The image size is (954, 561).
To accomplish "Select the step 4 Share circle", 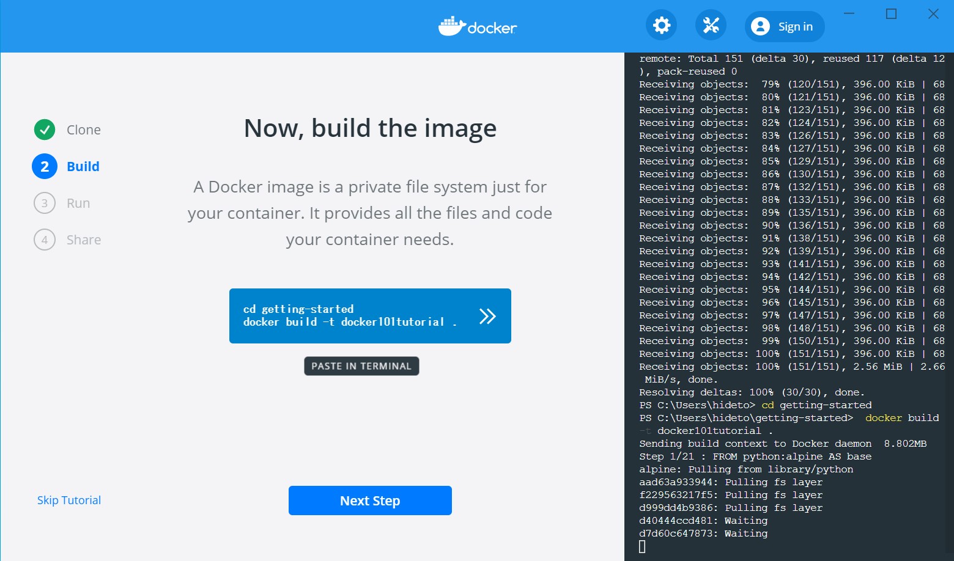I will click(x=45, y=240).
